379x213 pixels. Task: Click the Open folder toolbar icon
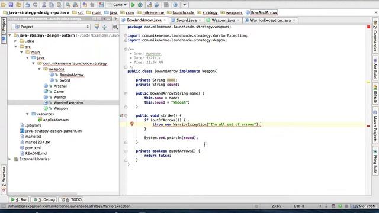4,5
